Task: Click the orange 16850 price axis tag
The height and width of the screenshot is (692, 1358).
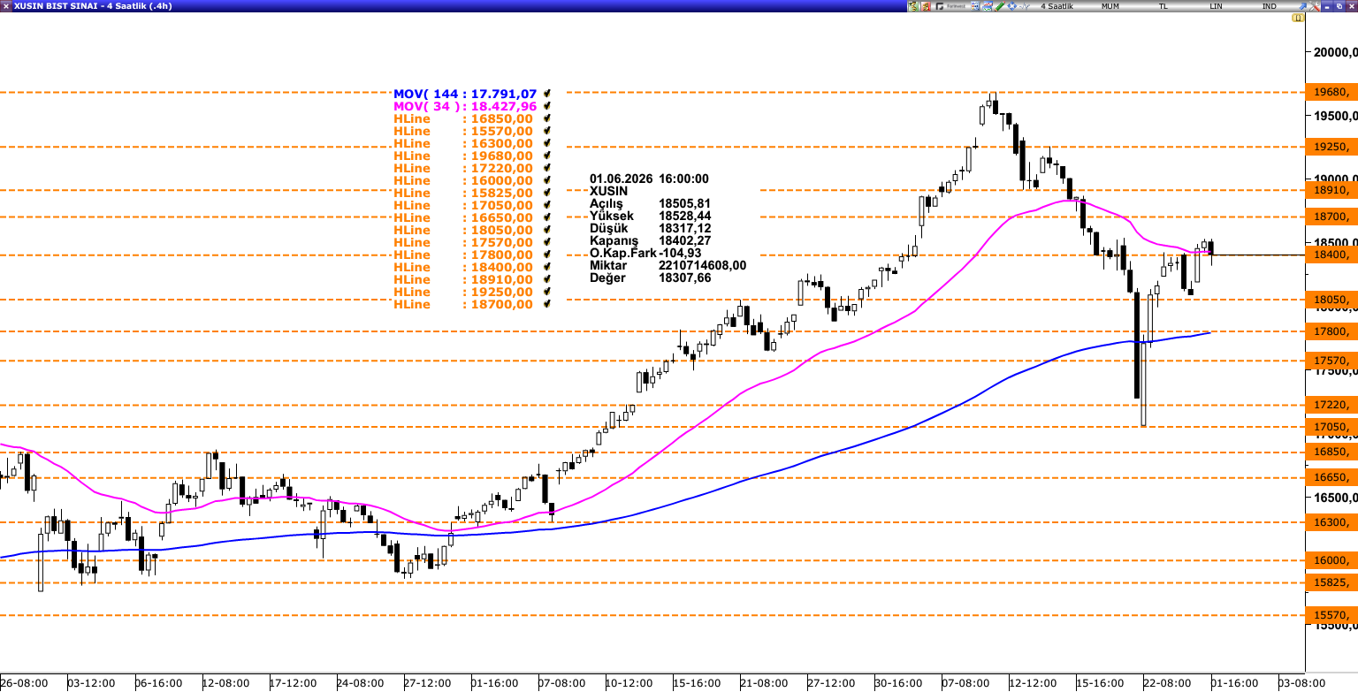Action: (x=1331, y=452)
